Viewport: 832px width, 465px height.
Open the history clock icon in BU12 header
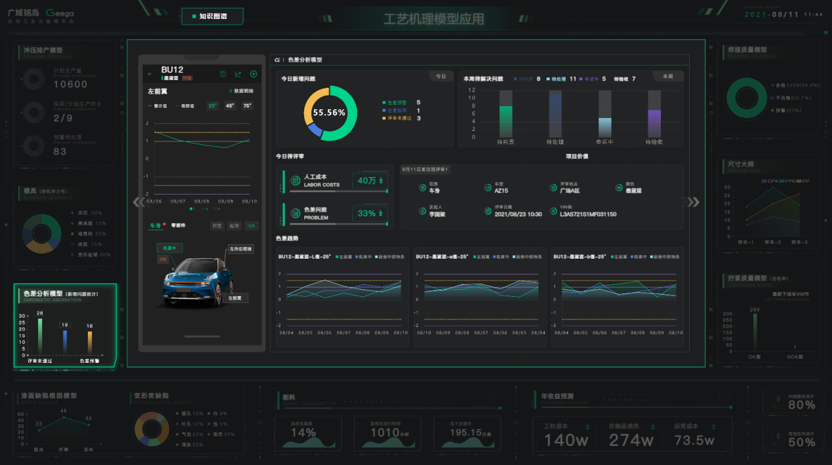(223, 74)
